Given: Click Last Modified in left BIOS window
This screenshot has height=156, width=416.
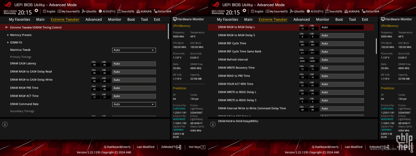Looking at the screenshot, I should 146,147.
